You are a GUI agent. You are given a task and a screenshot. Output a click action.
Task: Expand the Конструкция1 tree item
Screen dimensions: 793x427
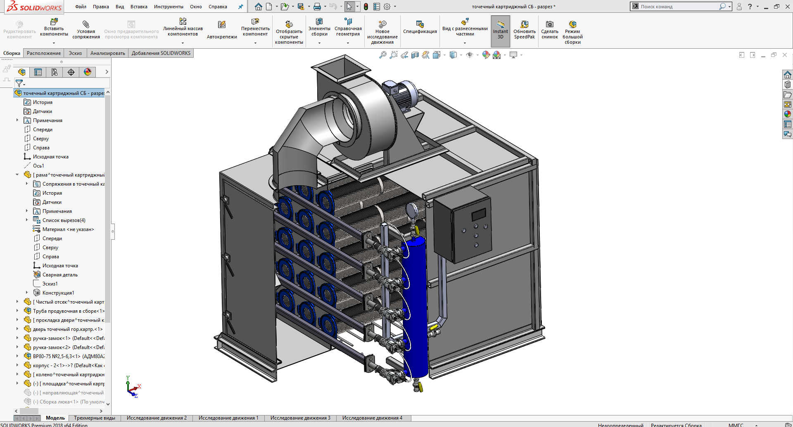point(27,293)
